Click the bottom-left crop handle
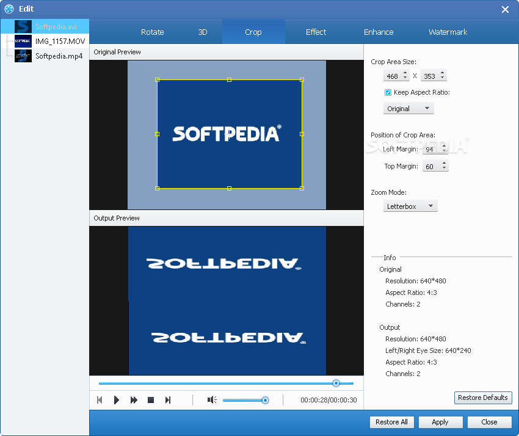 click(x=157, y=188)
